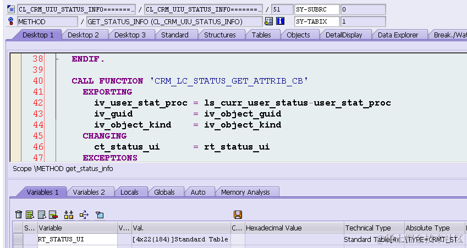Click the include name field left of 51
The width and height of the screenshot is (467, 248).
tap(204, 9)
